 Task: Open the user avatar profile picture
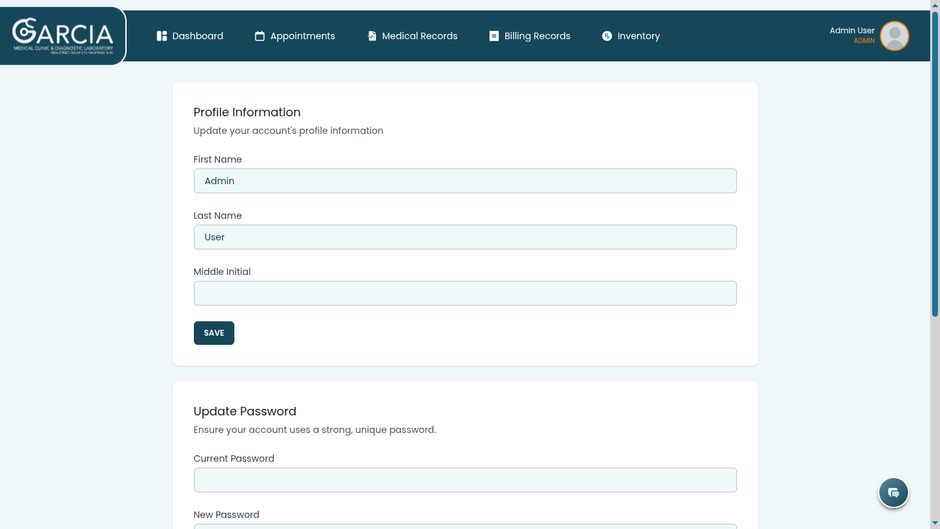[894, 36]
